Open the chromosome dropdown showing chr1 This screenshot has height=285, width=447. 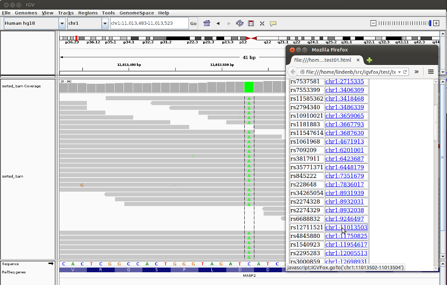(105, 23)
